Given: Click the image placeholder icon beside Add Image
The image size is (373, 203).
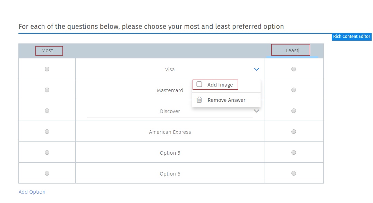Looking at the screenshot, I should click(199, 84).
